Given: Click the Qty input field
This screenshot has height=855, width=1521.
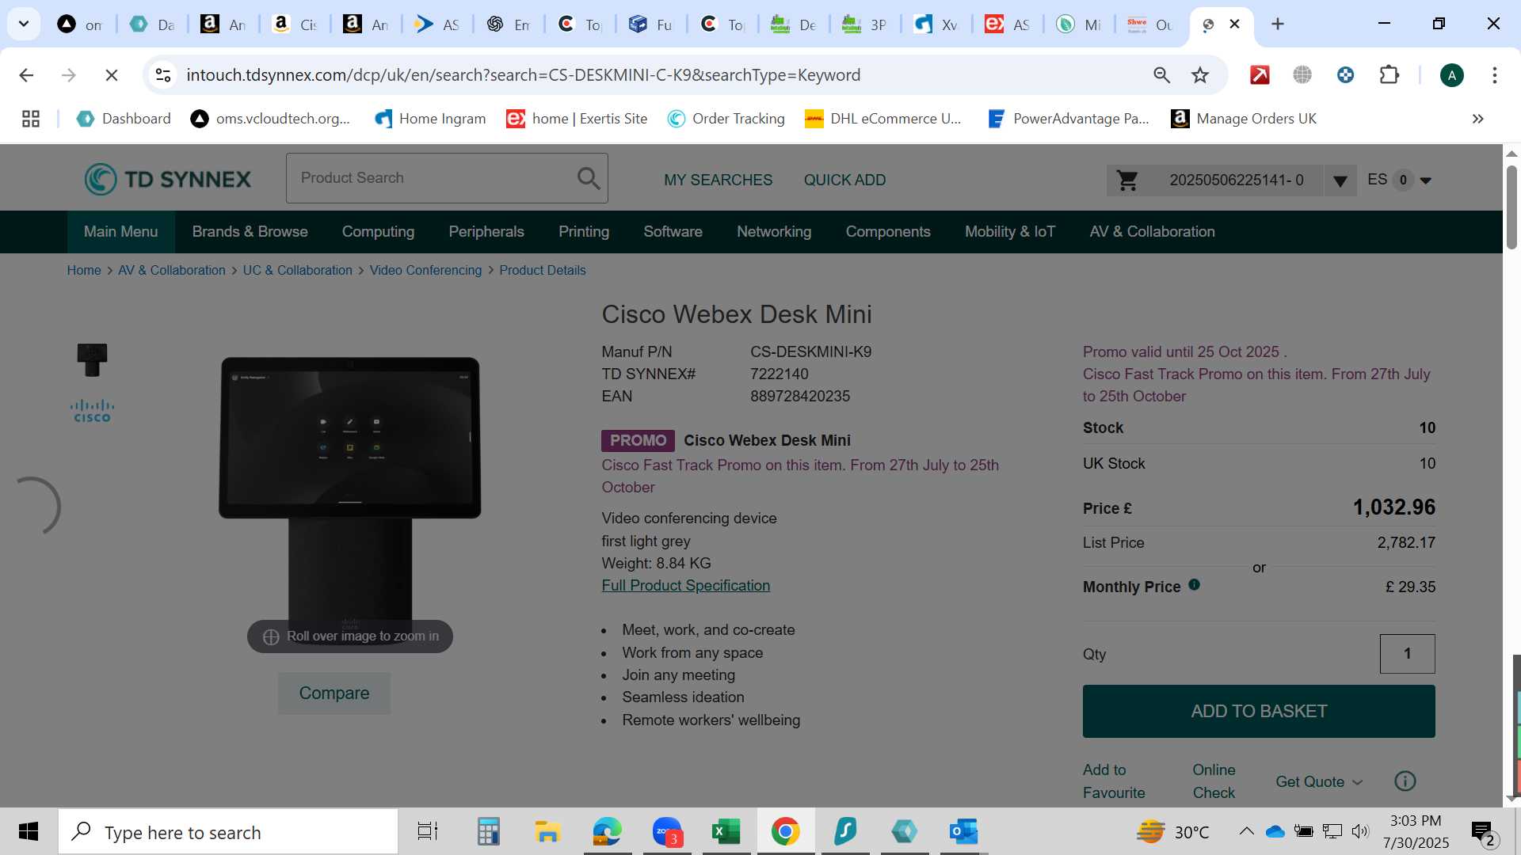Looking at the screenshot, I should tap(1407, 654).
